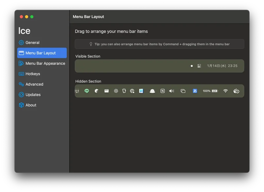Click the Japanese input source icon
Viewport: 264px width, 192px height.
195,91
